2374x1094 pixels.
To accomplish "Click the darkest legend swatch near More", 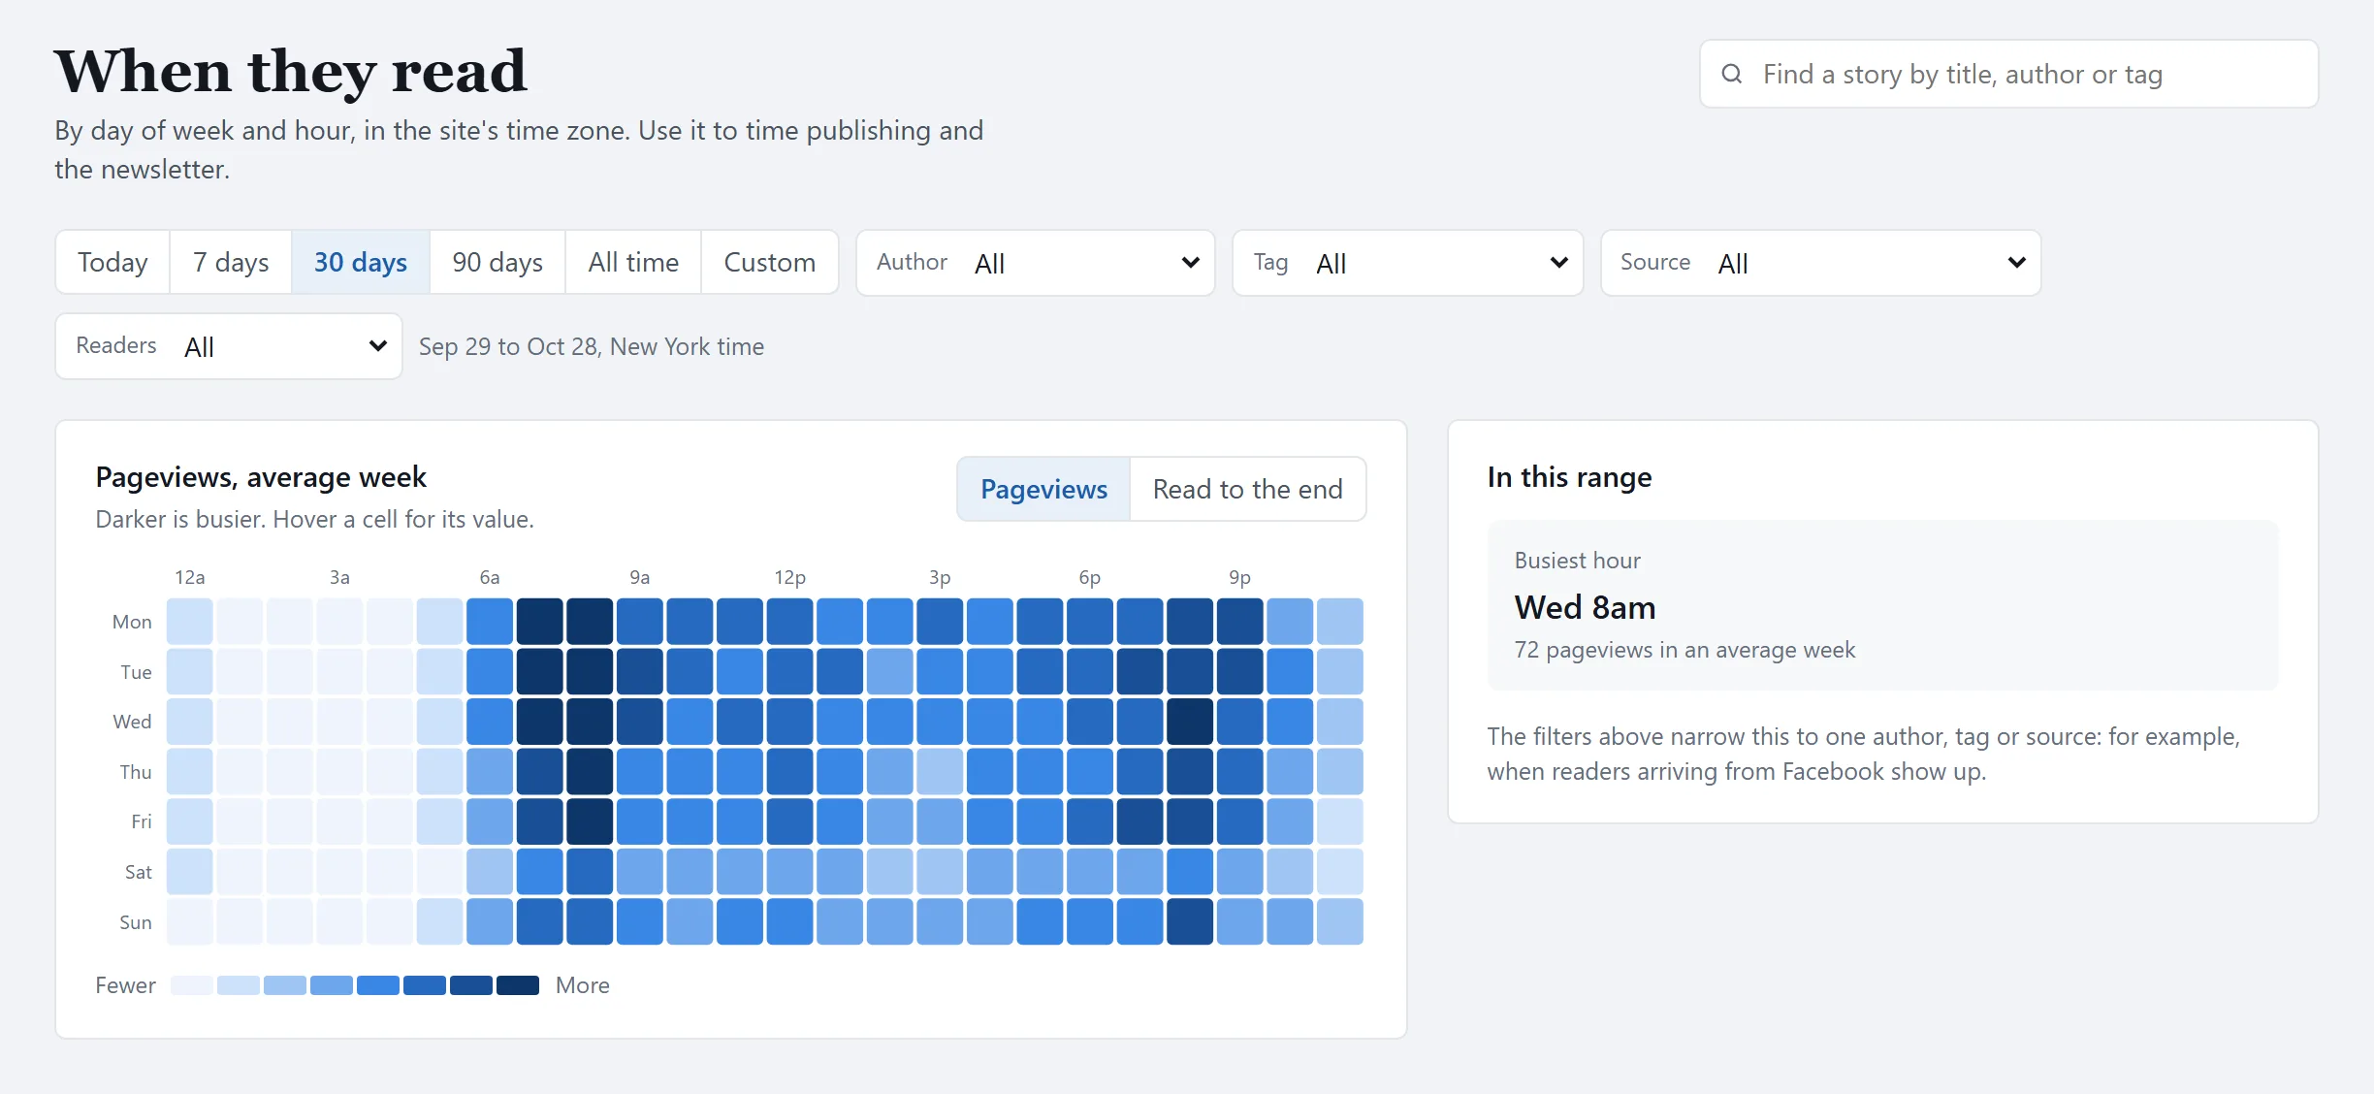I will (518, 985).
